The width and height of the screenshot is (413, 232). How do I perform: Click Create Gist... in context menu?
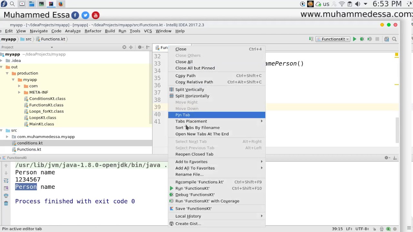pos(217,224)
